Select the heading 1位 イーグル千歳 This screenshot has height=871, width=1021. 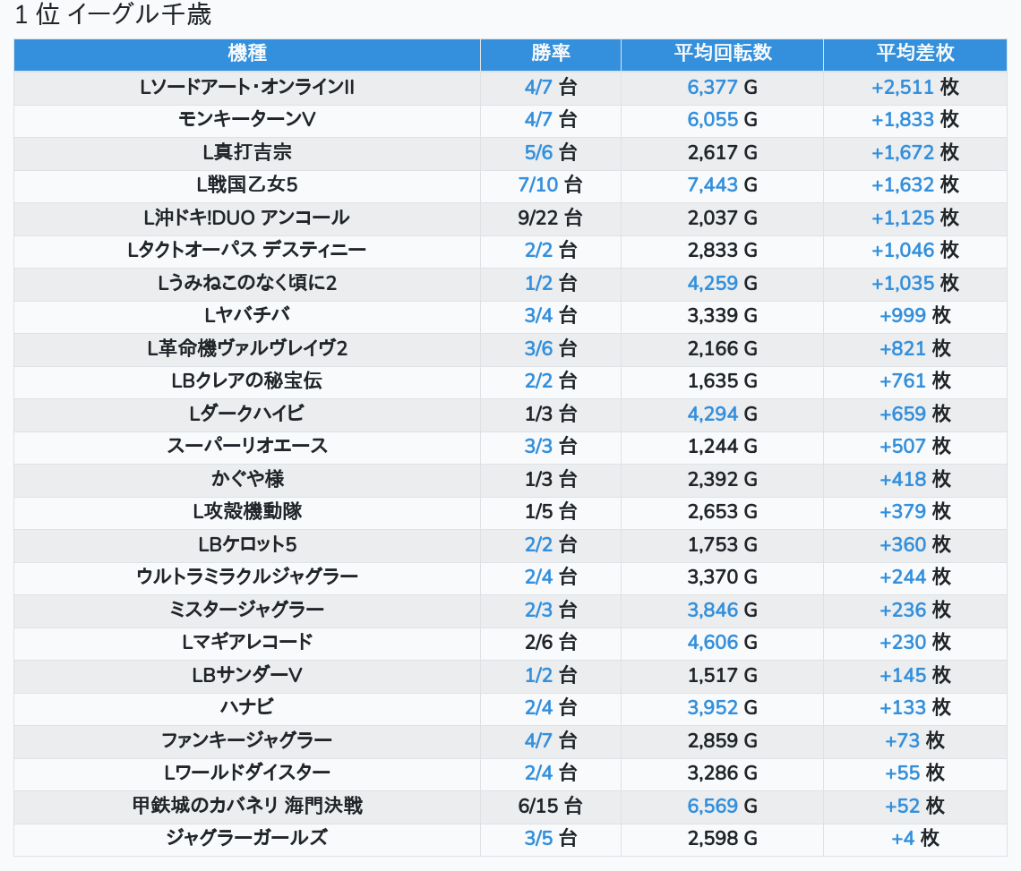click(113, 15)
